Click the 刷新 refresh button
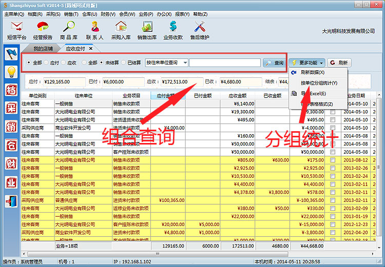Screen dimensions: 385x267 pos(339,63)
